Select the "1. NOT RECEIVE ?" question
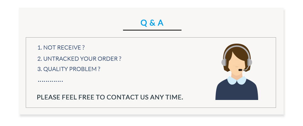The height and width of the screenshot is (126, 303). click(x=61, y=48)
